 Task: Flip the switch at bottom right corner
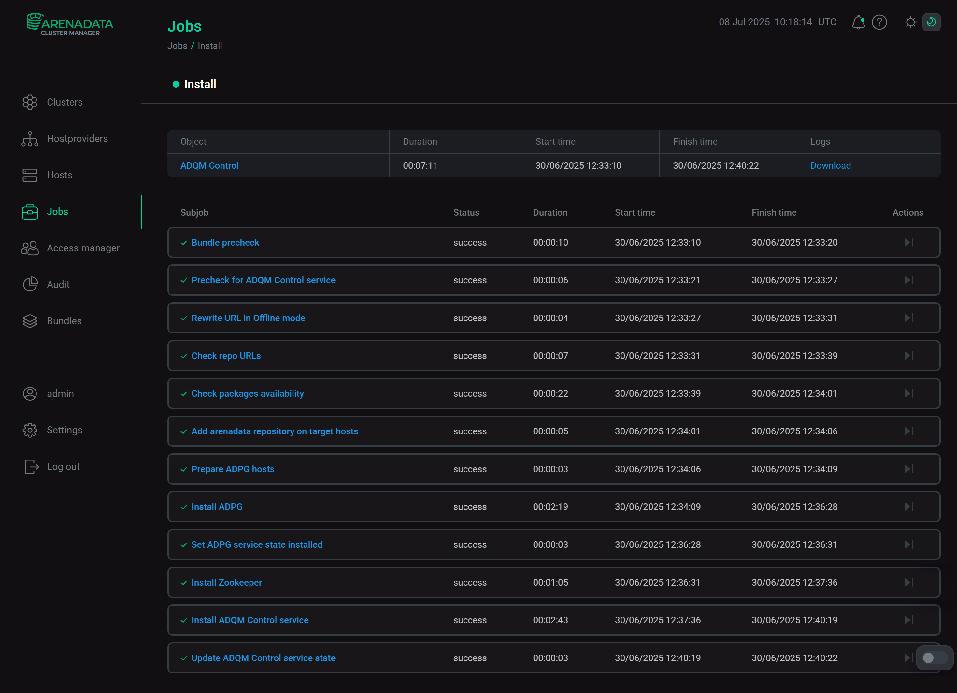(x=934, y=657)
